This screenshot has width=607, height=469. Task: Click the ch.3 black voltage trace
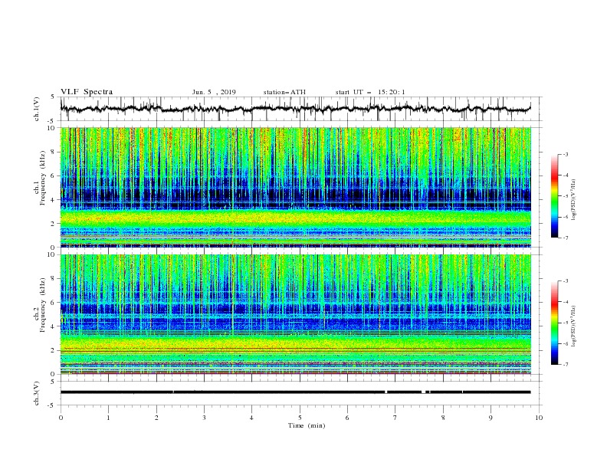[x=295, y=392]
